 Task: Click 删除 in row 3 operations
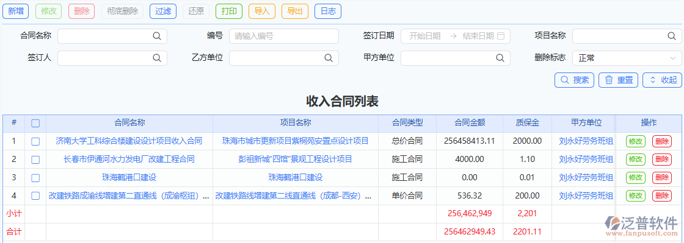tap(662, 178)
